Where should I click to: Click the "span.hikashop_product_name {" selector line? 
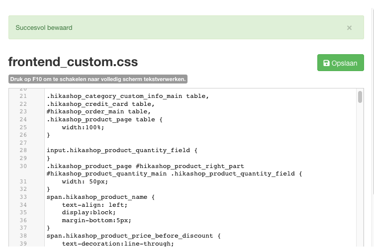100,197
